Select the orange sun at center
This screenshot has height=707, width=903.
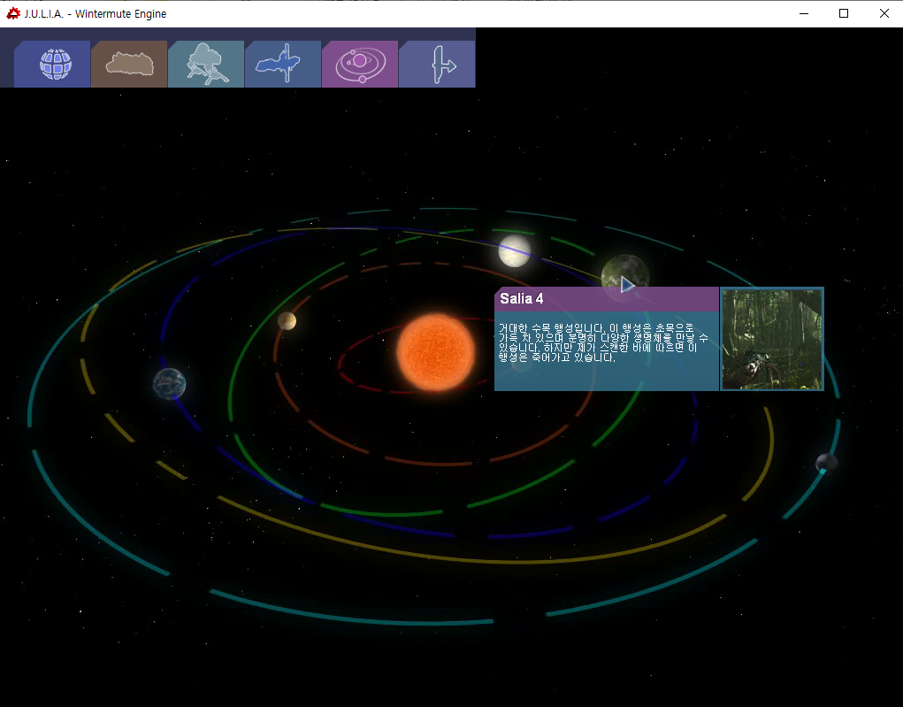pyautogui.click(x=436, y=352)
